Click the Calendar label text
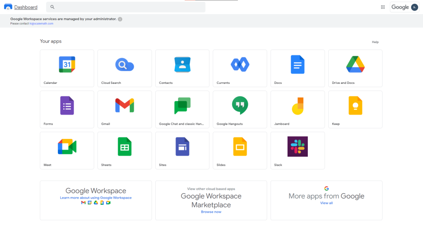 [x=50, y=83]
